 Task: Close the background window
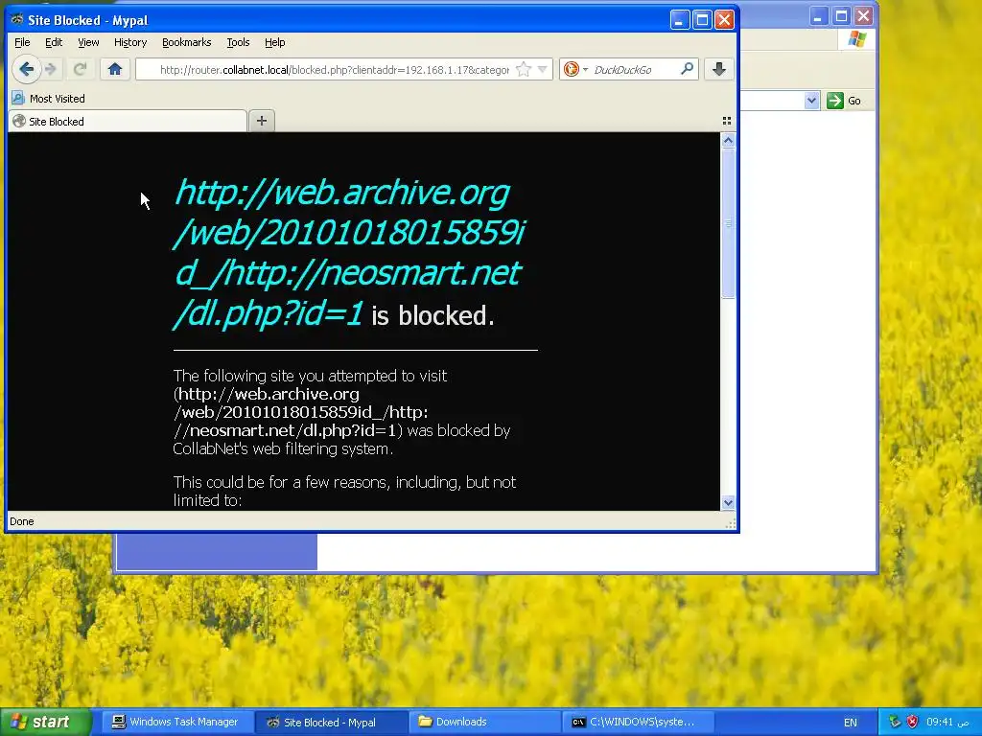[x=864, y=15]
